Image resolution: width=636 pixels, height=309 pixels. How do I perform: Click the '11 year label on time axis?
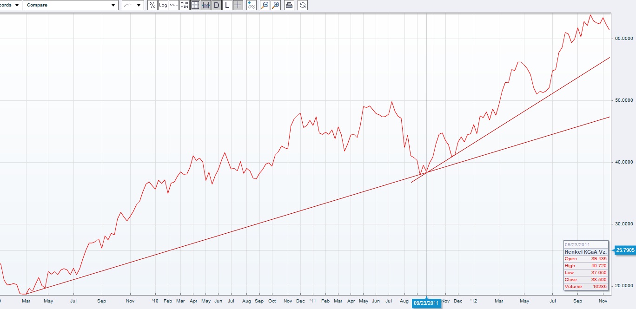click(314, 301)
